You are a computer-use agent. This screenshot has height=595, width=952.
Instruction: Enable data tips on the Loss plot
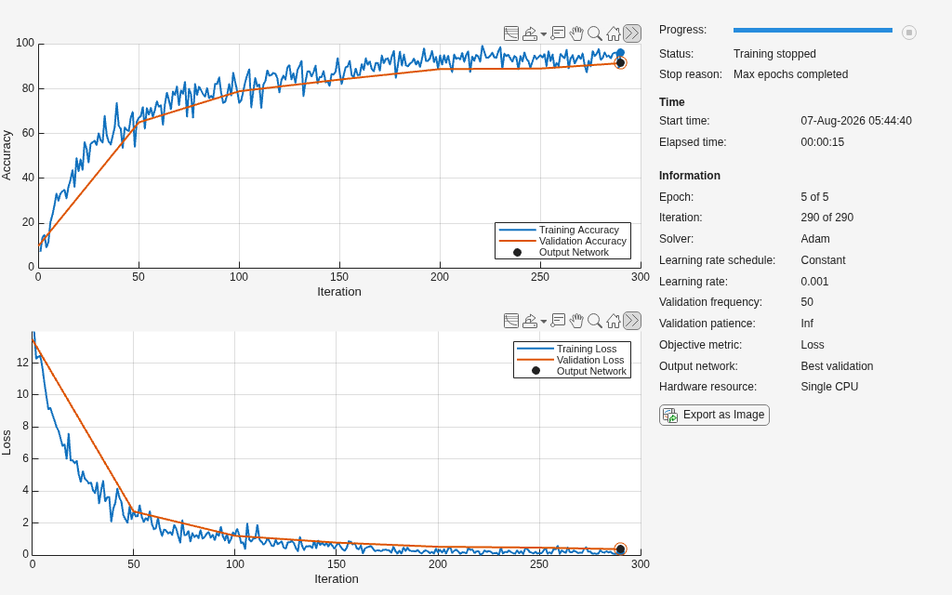coord(558,321)
